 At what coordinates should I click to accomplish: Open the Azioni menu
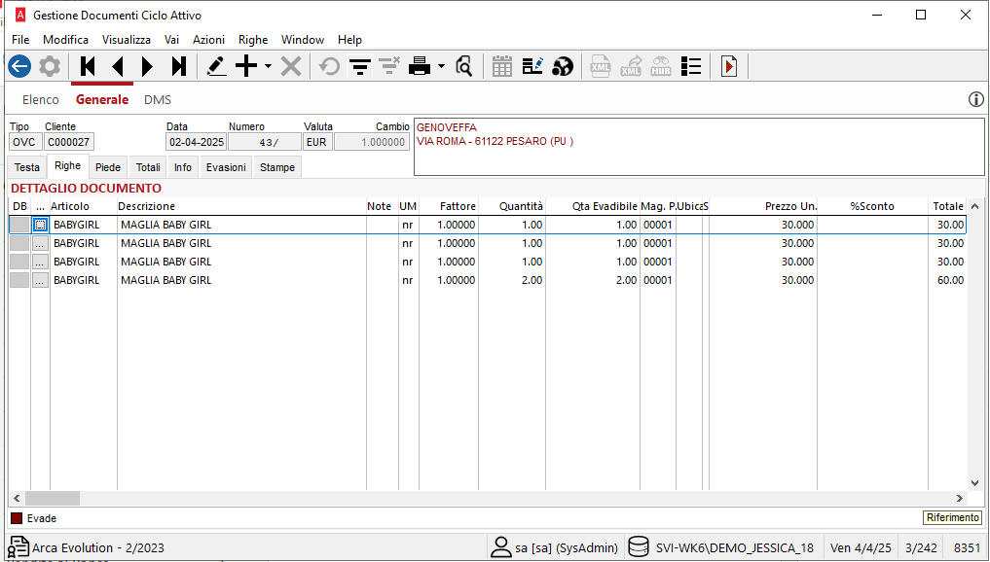208,40
